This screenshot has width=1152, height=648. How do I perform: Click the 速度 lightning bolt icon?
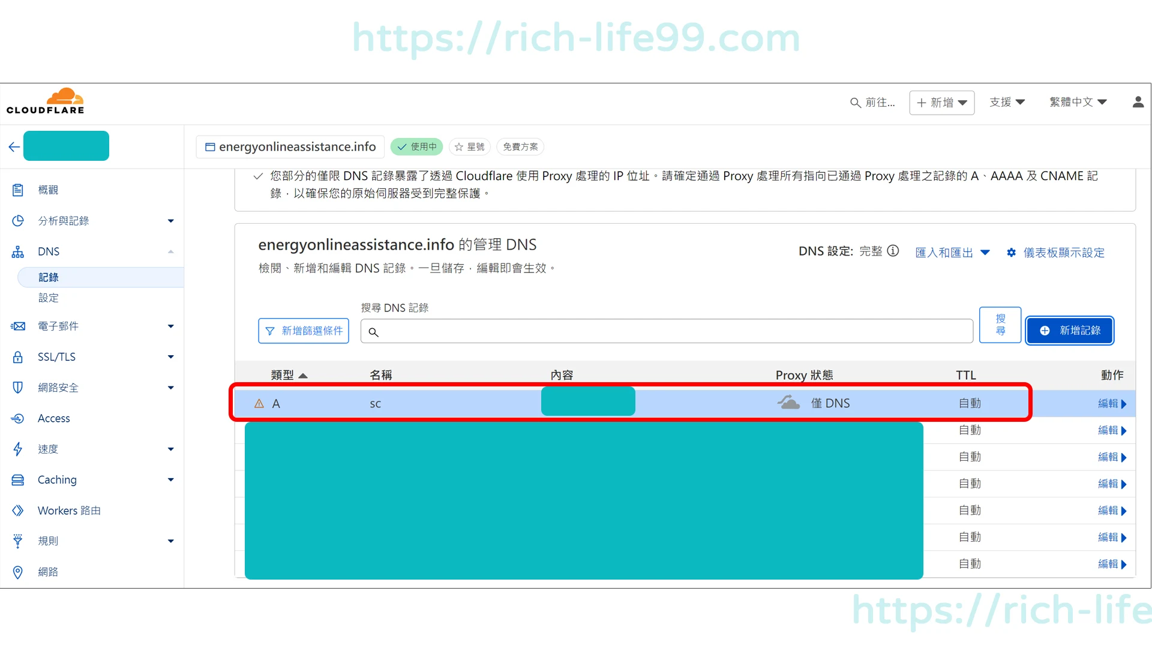(x=18, y=449)
